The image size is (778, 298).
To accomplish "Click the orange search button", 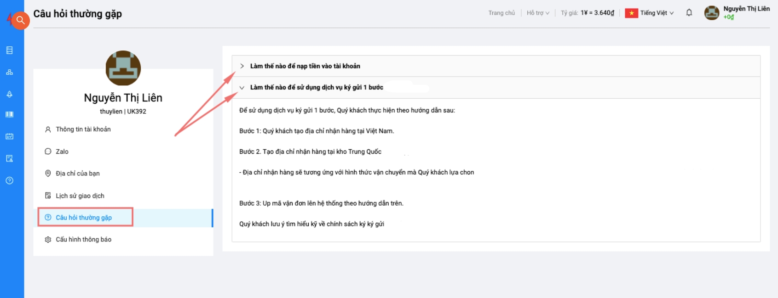I will [x=20, y=20].
